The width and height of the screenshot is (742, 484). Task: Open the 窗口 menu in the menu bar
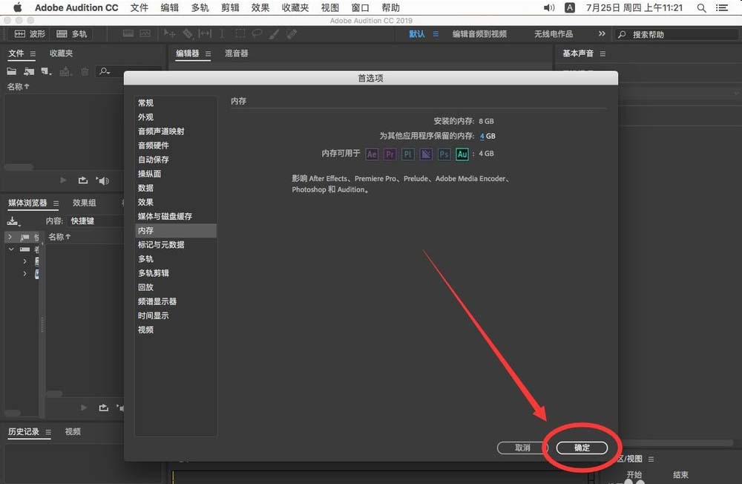[x=360, y=7]
